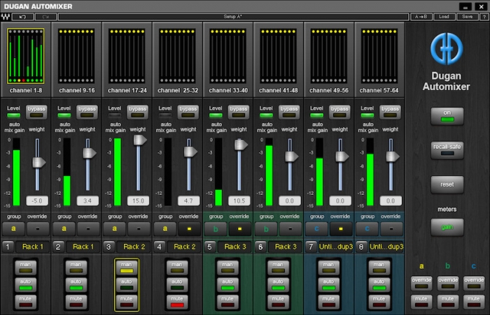The width and height of the screenshot is (490, 315).
Task: Select the channel 25-32 meter display
Action: pyautogui.click(x=178, y=56)
